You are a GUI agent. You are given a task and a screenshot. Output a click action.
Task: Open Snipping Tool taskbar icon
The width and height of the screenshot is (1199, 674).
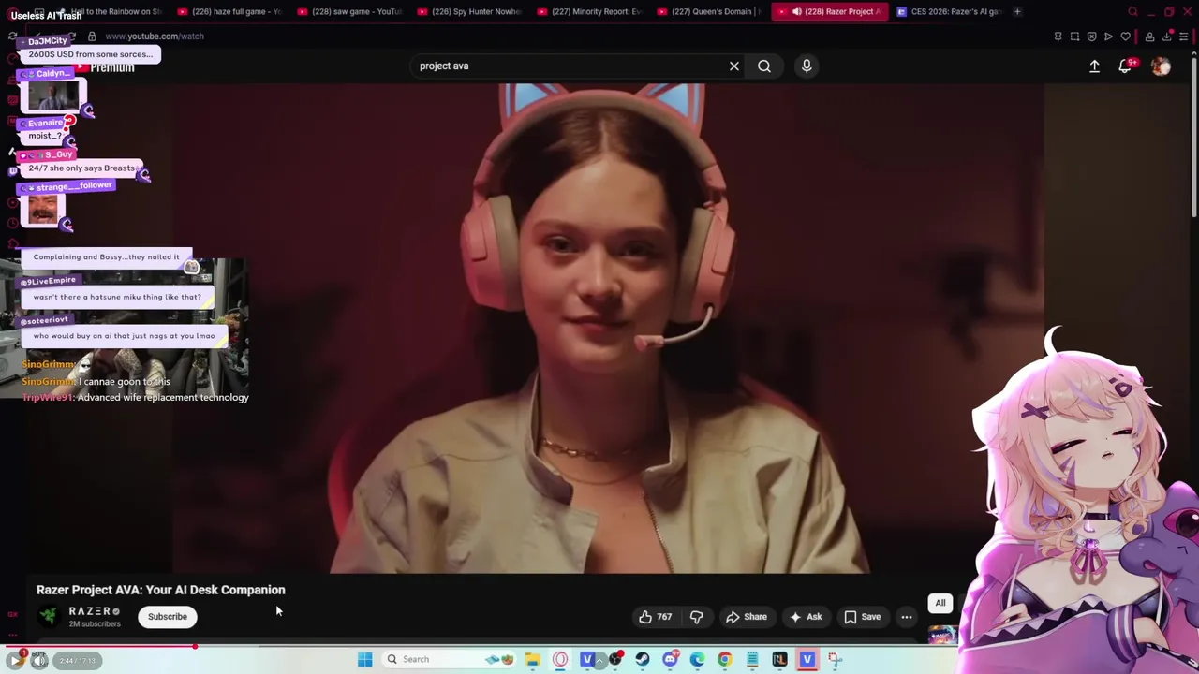(835, 659)
